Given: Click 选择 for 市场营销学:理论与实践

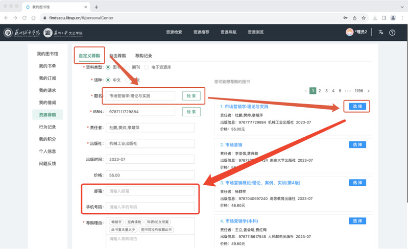Looking at the screenshot, I should [357, 106].
